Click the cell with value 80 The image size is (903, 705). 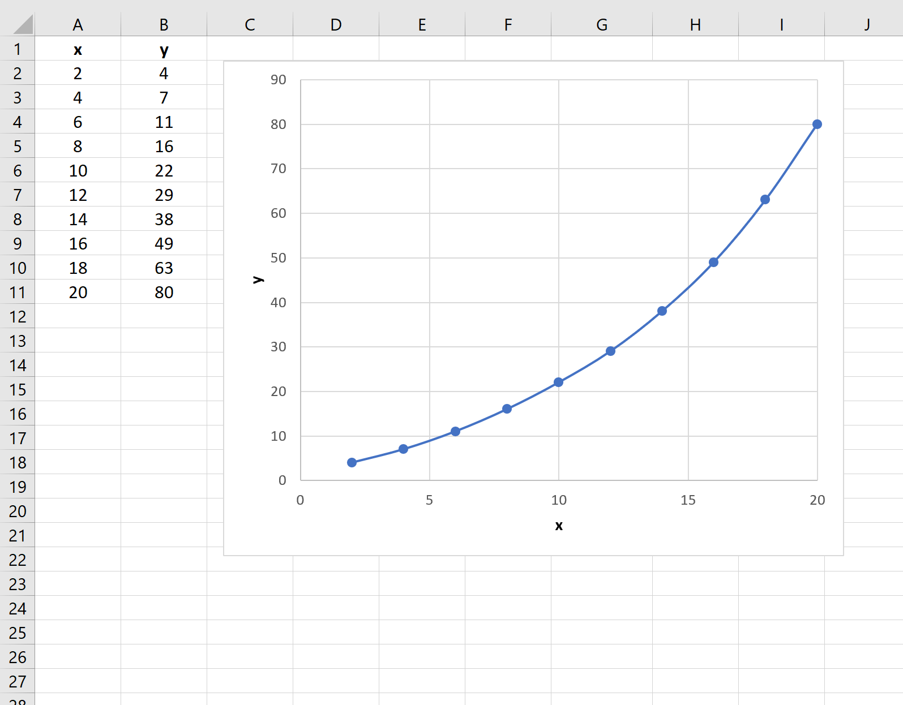[x=164, y=292]
